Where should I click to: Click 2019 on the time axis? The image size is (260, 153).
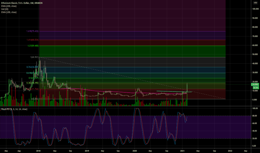pos(87,151)
